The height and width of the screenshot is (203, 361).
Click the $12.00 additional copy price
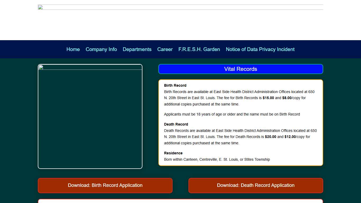[290, 137]
